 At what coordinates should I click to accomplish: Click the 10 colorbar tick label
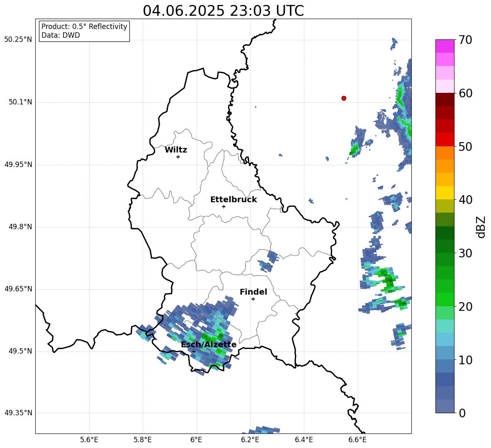point(465,360)
